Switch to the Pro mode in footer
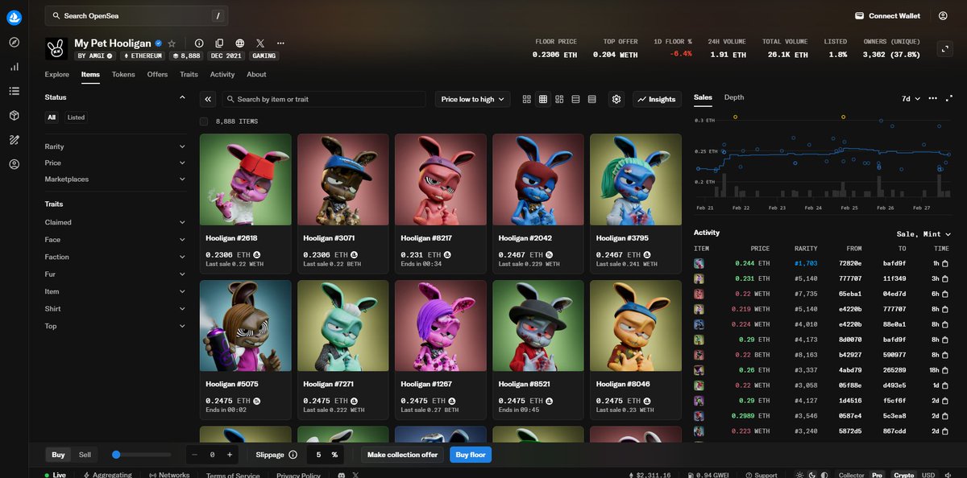Image resolution: width=967 pixels, height=478 pixels. pos(877,475)
